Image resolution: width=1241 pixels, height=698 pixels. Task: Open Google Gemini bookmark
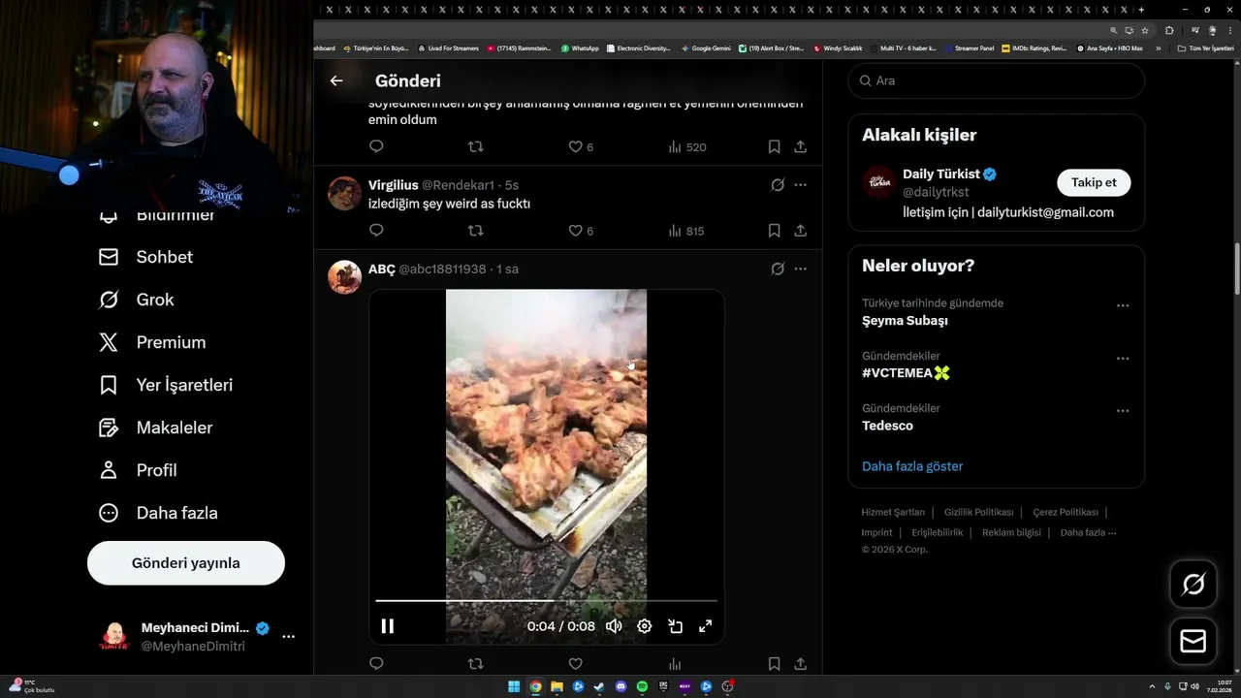[x=706, y=48]
